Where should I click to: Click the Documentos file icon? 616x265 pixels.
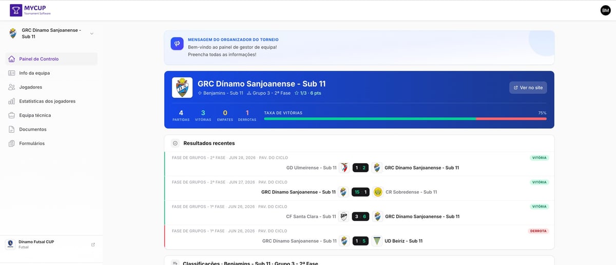(12, 129)
